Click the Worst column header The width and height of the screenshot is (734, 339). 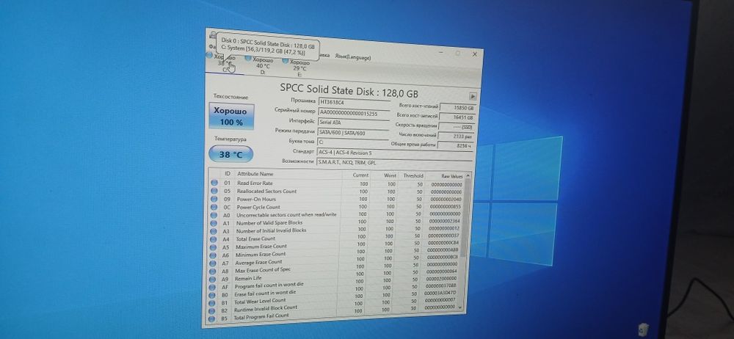pos(390,175)
